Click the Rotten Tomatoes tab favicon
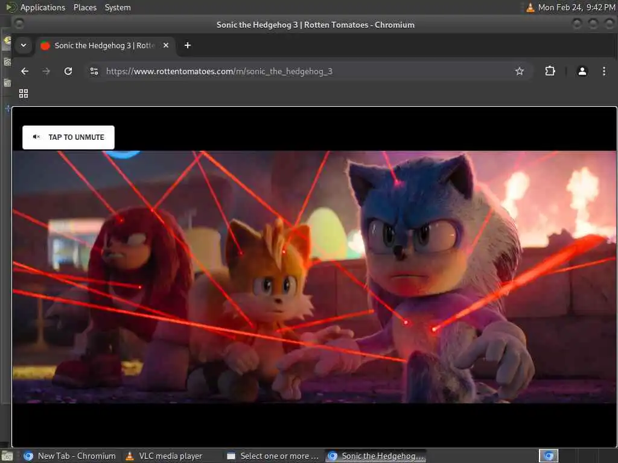Viewport: 618px width, 463px height. (x=45, y=46)
